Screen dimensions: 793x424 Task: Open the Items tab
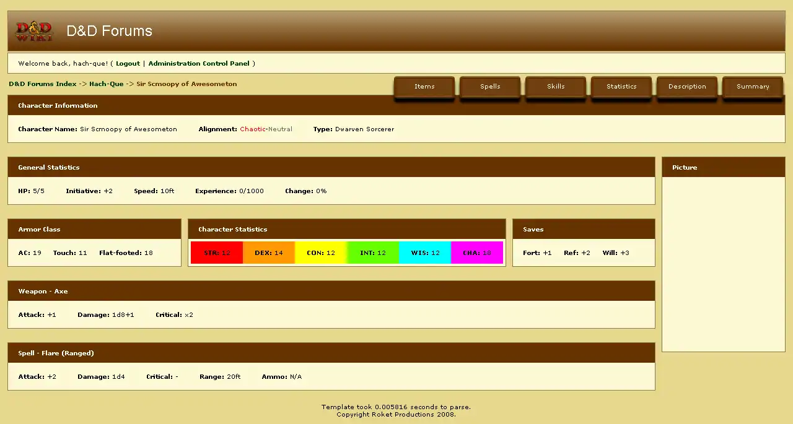(424, 87)
